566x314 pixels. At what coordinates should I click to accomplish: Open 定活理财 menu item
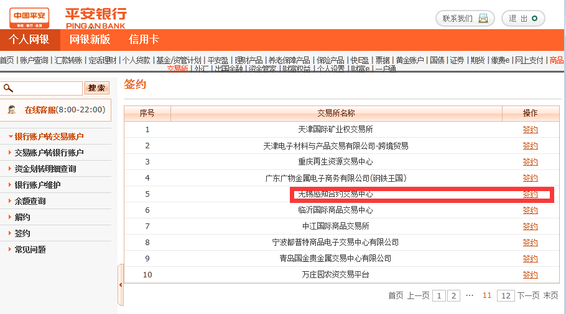point(103,60)
